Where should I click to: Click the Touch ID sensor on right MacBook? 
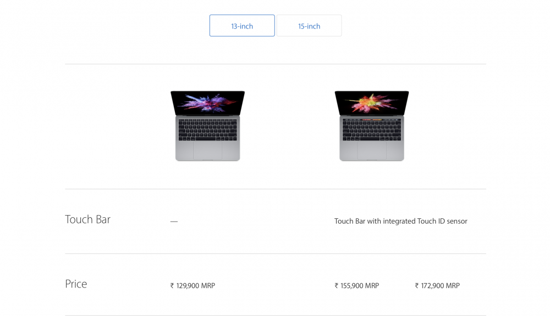pos(400,119)
